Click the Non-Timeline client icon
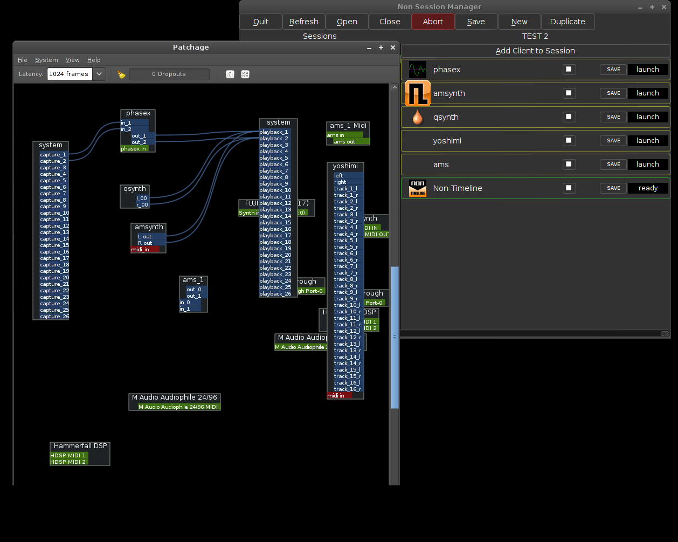 (x=417, y=188)
